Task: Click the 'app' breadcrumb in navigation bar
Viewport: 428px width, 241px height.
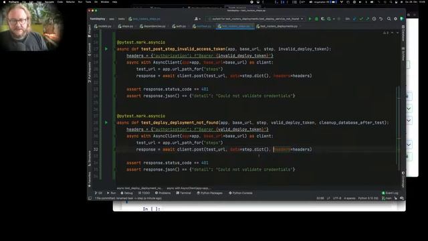Action: click(112, 19)
